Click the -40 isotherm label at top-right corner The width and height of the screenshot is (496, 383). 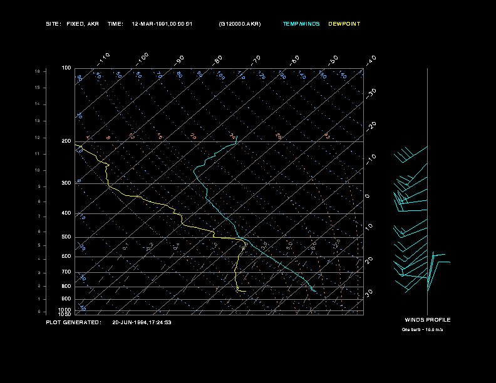(x=371, y=60)
